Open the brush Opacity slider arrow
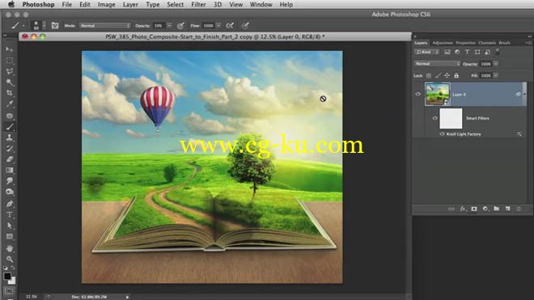534x300 pixels. coord(169,26)
